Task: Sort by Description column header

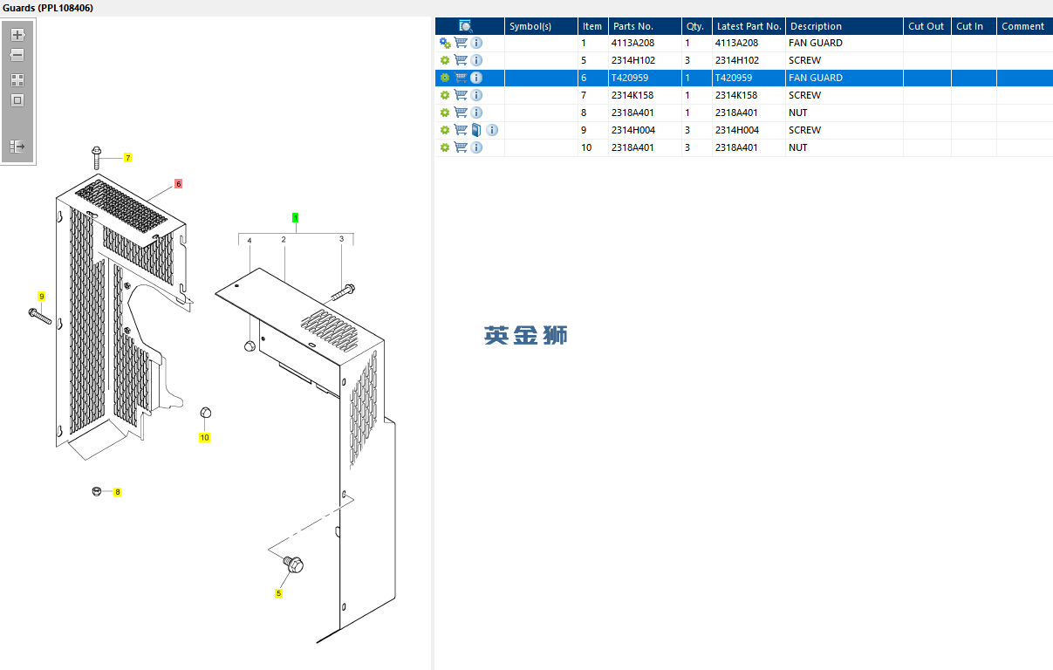Action: coord(844,26)
